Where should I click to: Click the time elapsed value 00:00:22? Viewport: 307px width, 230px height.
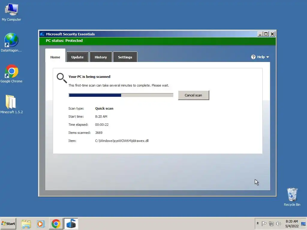coord(102,125)
